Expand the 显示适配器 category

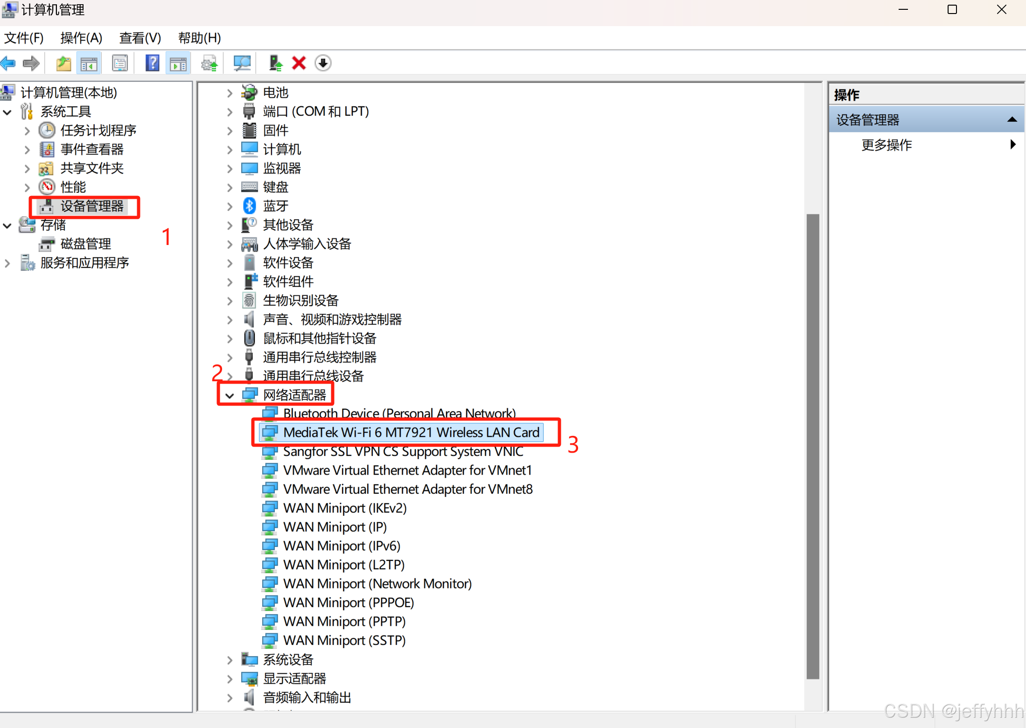[x=230, y=679]
